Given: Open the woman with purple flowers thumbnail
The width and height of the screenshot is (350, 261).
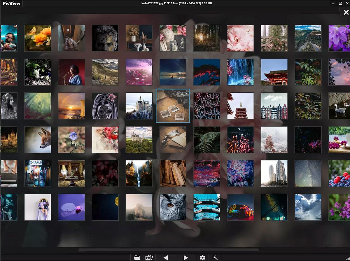Looking at the screenshot, I should [38, 207].
